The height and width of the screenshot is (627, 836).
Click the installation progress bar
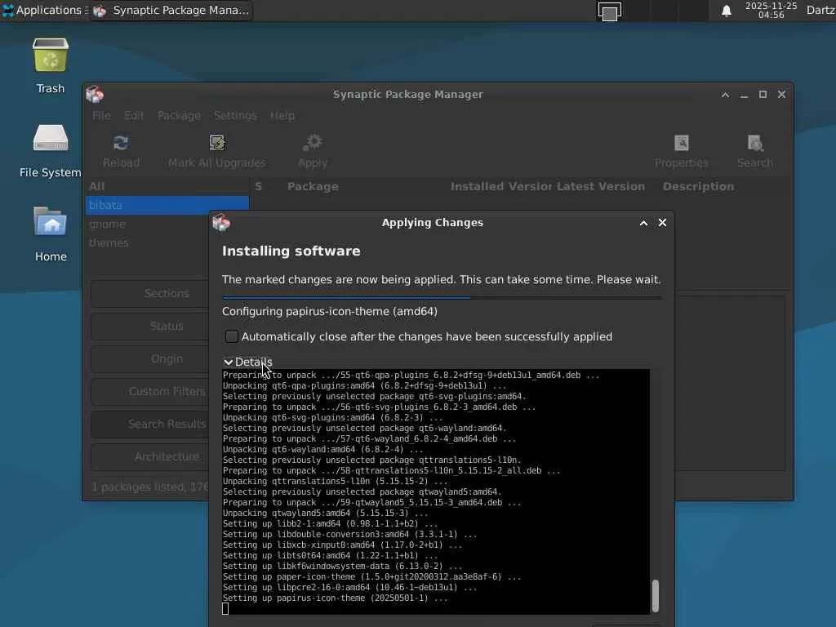pos(442,297)
